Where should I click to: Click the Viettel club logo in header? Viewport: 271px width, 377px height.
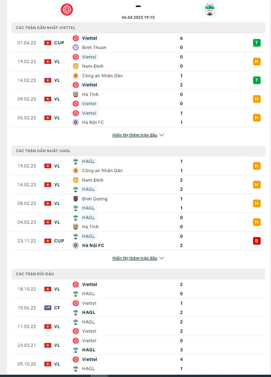point(67,10)
